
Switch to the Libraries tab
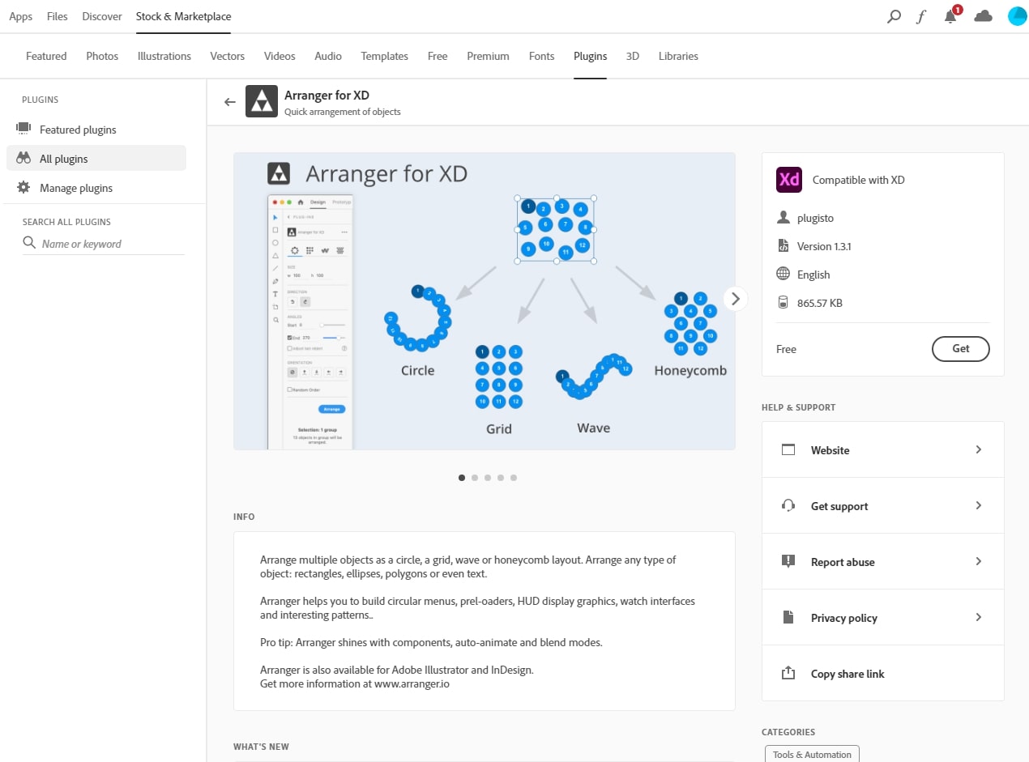coord(678,56)
